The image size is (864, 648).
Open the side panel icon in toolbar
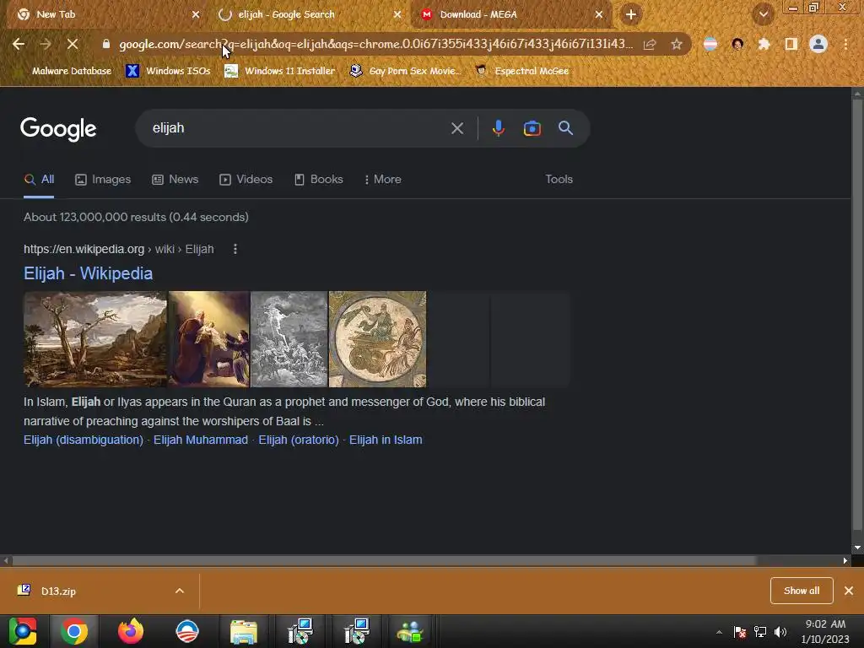pos(791,44)
